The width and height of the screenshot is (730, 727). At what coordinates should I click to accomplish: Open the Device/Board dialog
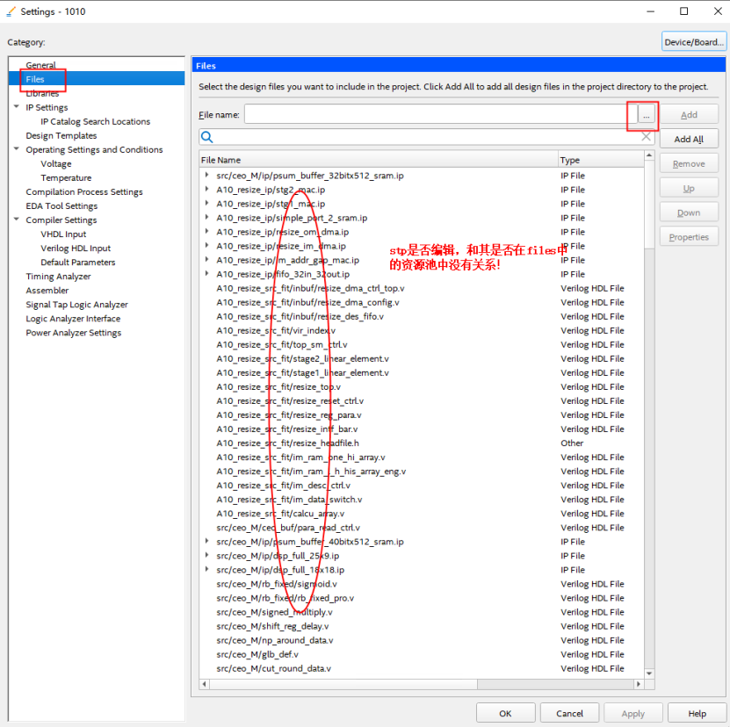pyautogui.click(x=694, y=40)
